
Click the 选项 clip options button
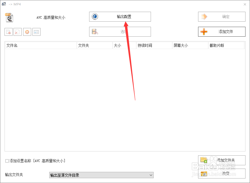click(x=120, y=32)
